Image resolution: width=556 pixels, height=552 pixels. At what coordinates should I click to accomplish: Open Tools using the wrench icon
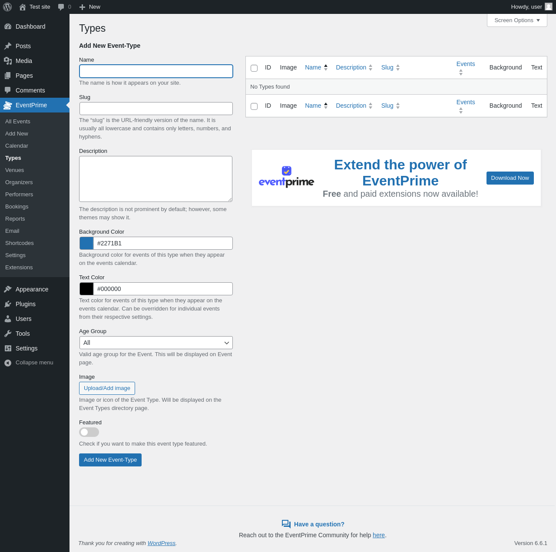[x=8, y=334]
